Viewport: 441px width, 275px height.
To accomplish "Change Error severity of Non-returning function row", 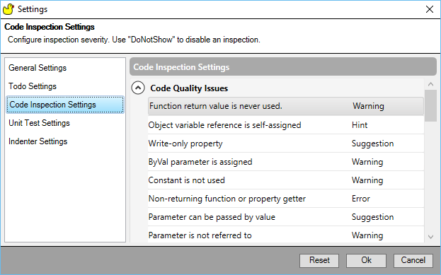I will 361,199.
